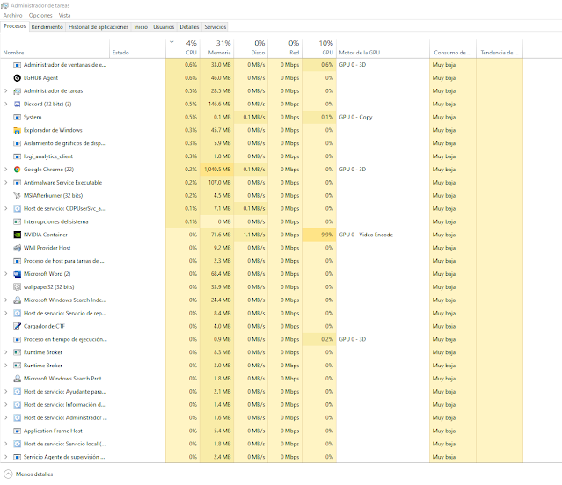
Task: Click the 1,040.5 MB memory value
Action: [x=217, y=170]
